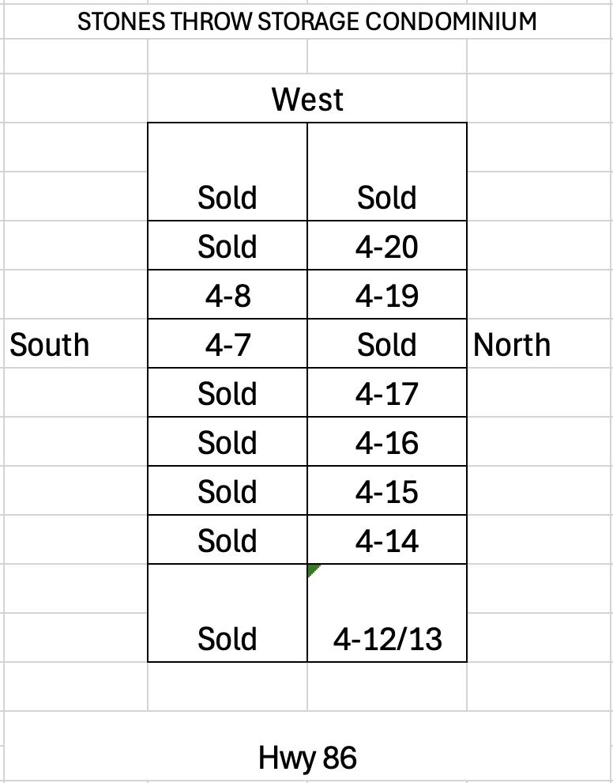The image size is (613, 783).
Task: Select unit 4-20 cell
Action: tap(386, 247)
